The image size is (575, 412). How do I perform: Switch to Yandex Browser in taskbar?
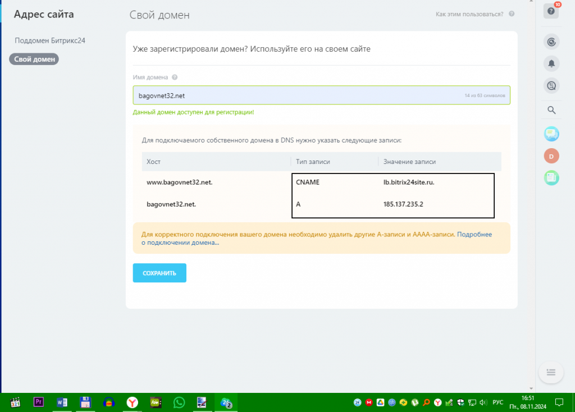coord(133,402)
